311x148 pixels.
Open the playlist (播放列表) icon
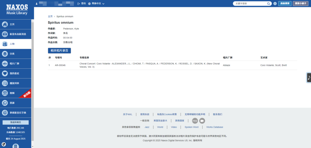click(5, 83)
